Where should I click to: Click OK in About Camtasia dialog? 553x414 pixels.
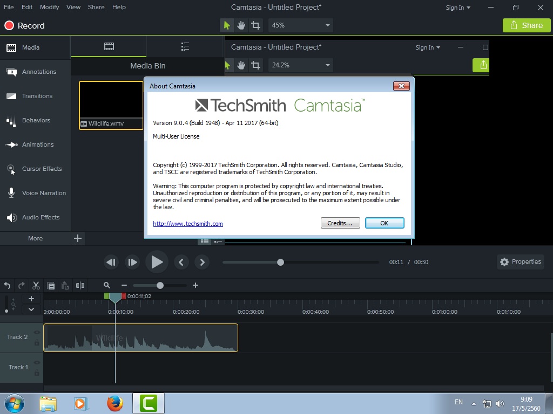click(x=385, y=223)
